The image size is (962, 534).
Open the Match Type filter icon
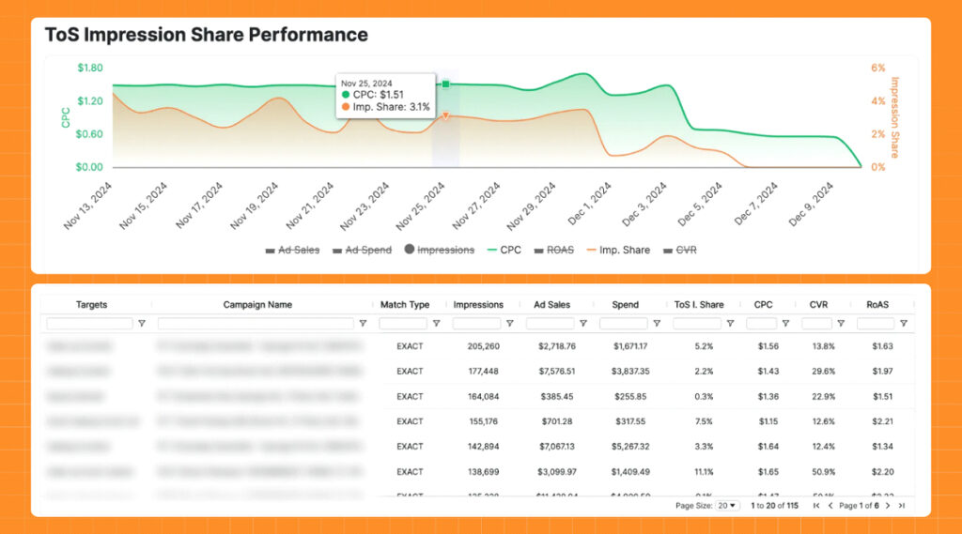pyautogui.click(x=436, y=323)
